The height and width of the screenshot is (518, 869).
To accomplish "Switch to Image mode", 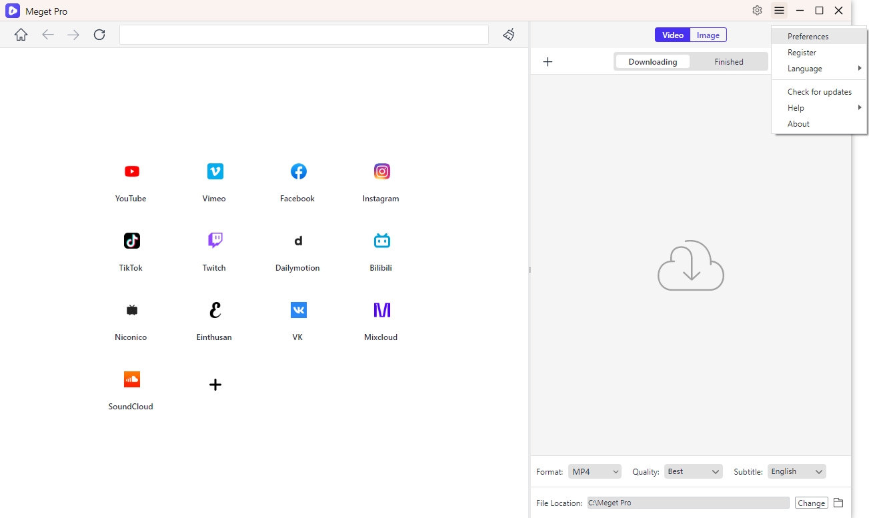I will pos(708,35).
